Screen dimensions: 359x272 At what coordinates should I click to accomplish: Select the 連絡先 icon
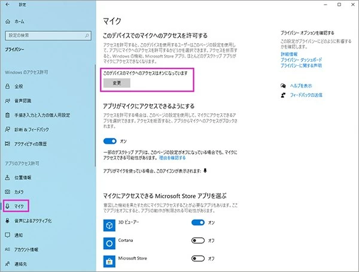[x=8, y=264]
